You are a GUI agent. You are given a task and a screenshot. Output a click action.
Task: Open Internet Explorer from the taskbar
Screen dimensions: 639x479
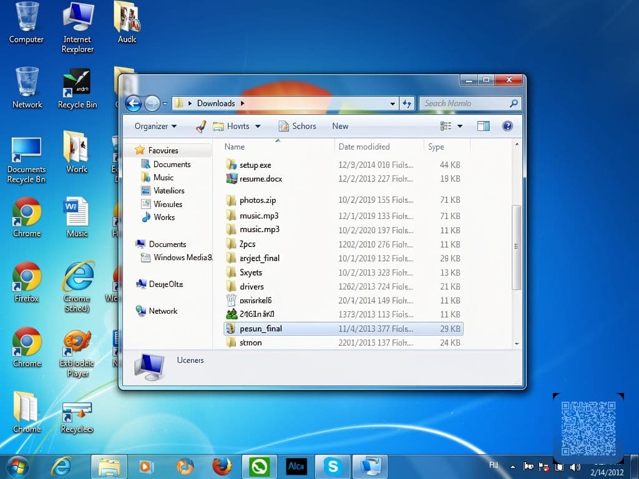[61, 467]
